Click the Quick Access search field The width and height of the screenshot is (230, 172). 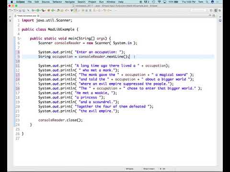(x=198, y=11)
